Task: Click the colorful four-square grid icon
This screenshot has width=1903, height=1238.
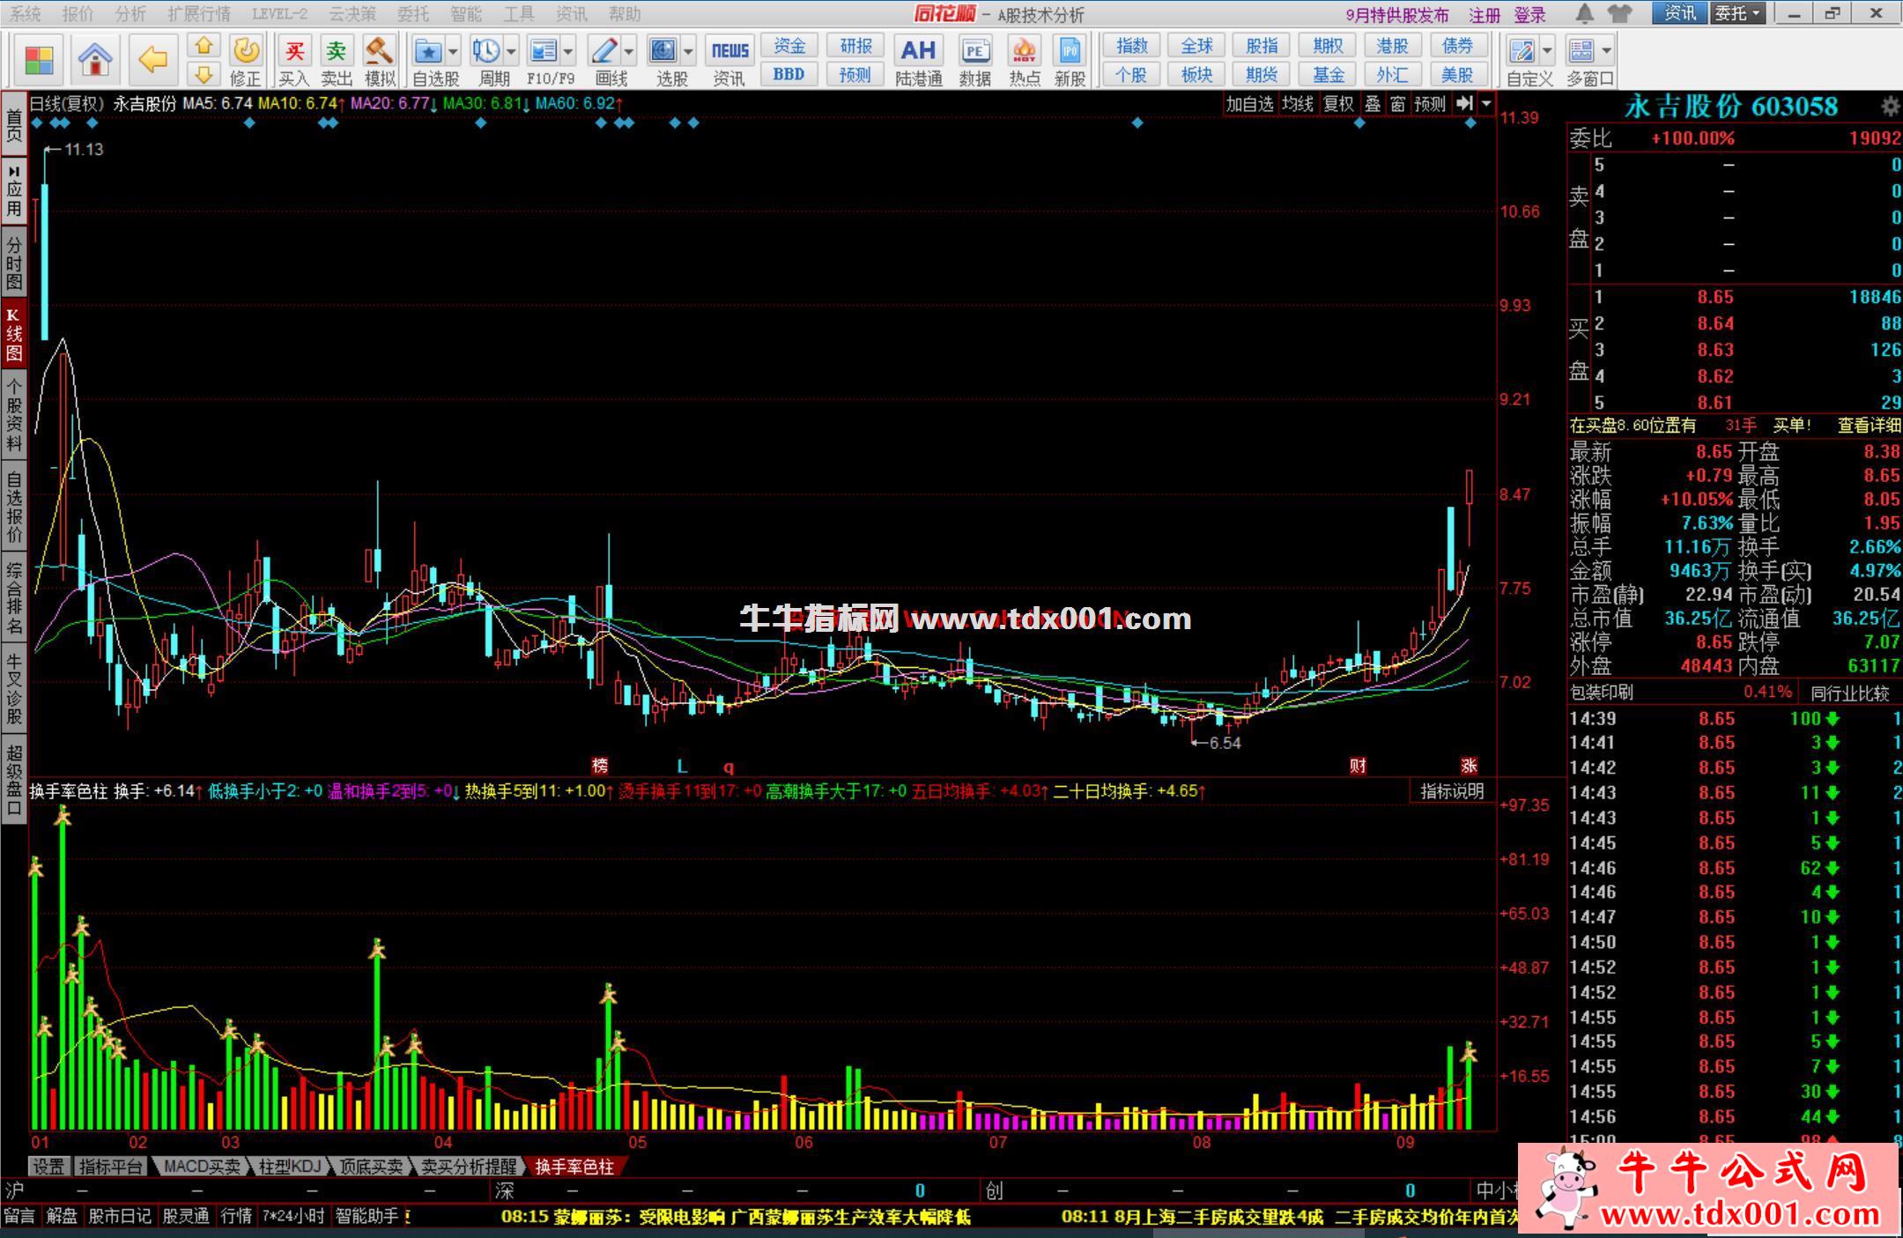Action: (x=39, y=60)
